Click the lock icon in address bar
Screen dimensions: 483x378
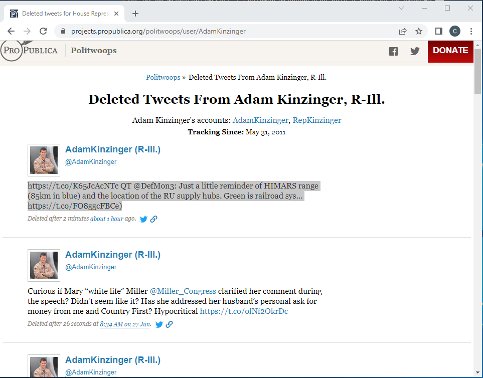coord(63,31)
